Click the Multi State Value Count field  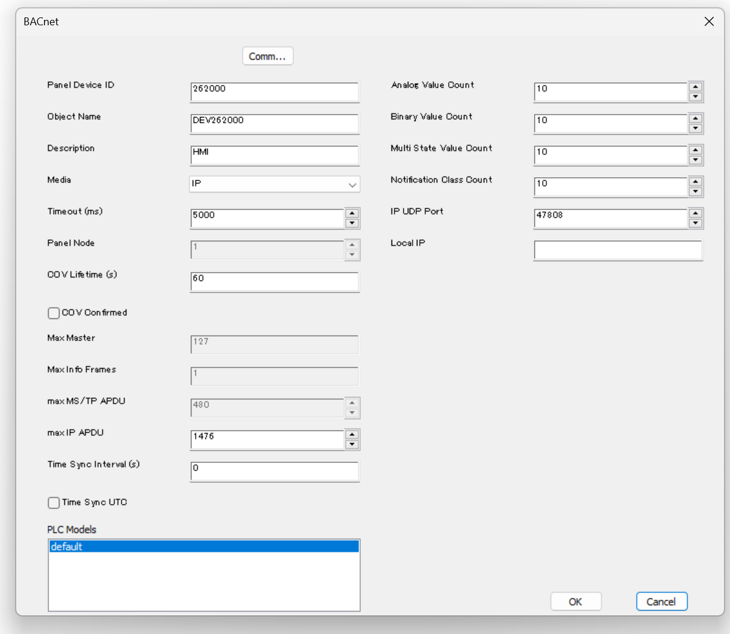pyautogui.click(x=611, y=155)
